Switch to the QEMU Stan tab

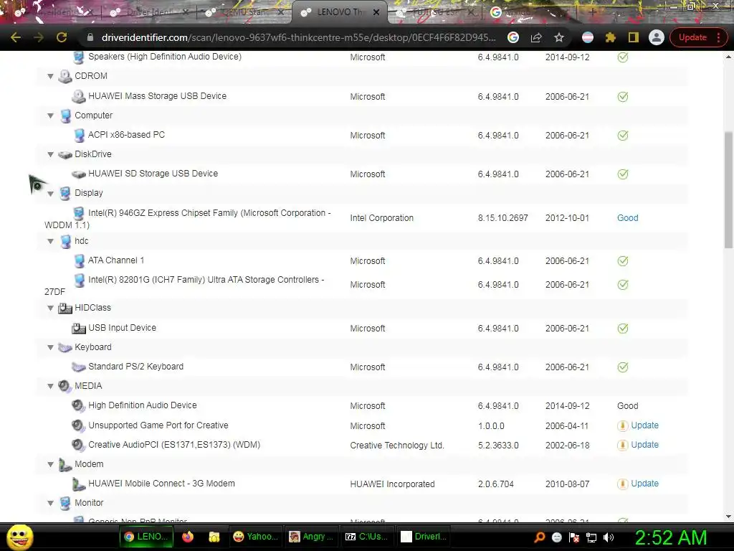pyautogui.click(x=245, y=12)
